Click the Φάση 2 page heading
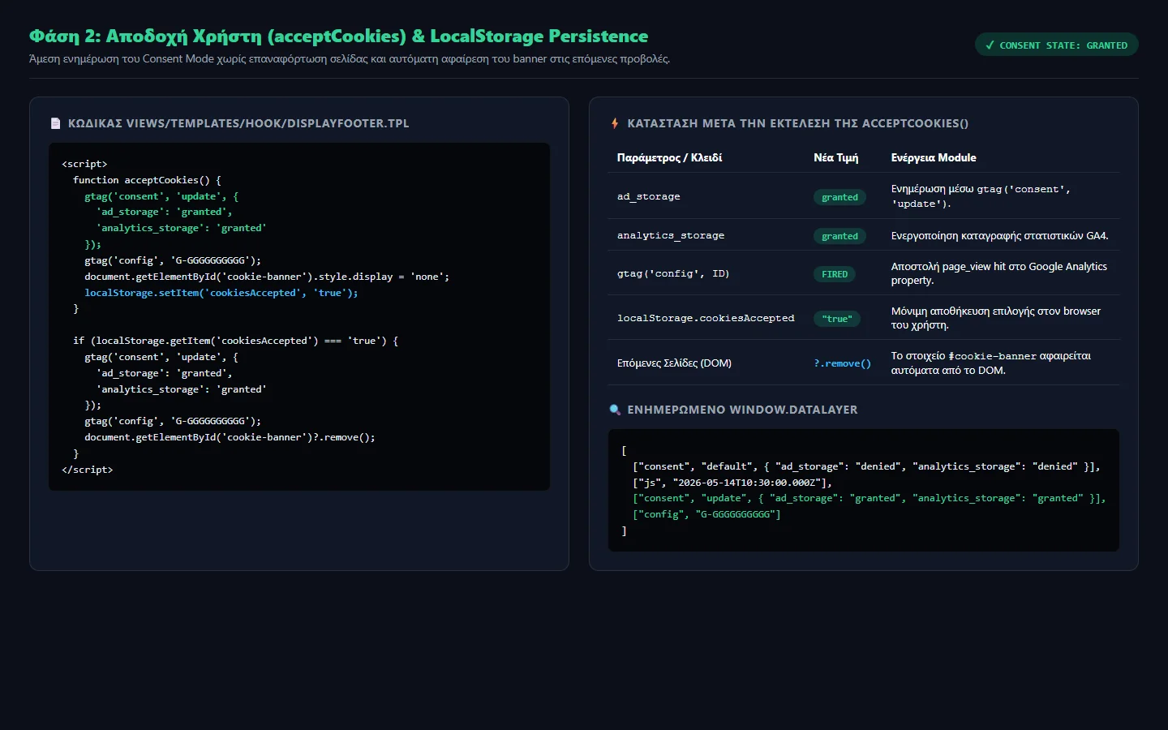1168x730 pixels. tap(338, 36)
